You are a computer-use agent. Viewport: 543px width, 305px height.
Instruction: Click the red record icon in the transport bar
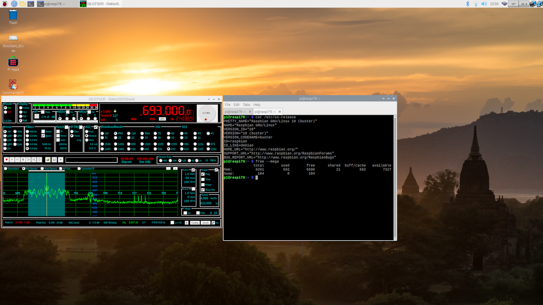click(x=6, y=160)
